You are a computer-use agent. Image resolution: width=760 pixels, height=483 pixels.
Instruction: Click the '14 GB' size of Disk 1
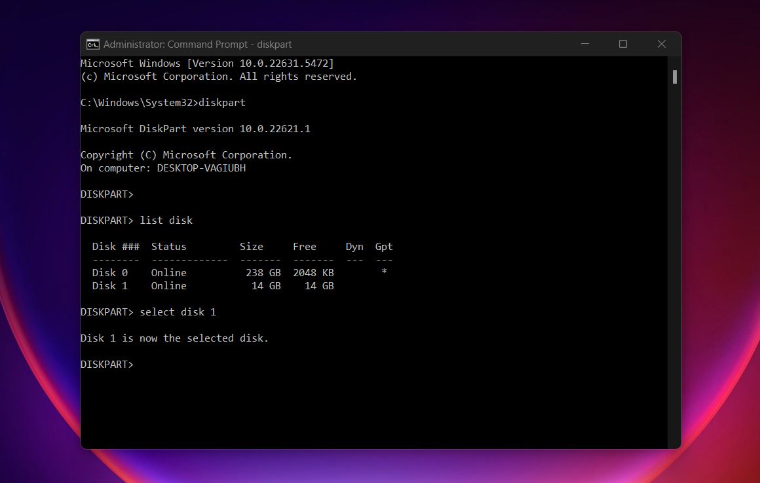point(266,285)
